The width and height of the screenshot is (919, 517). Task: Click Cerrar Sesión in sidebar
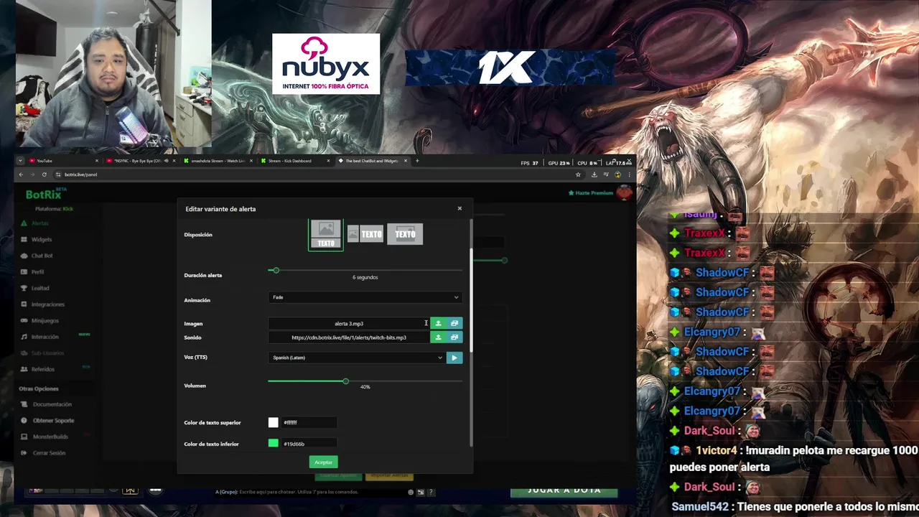tap(49, 453)
